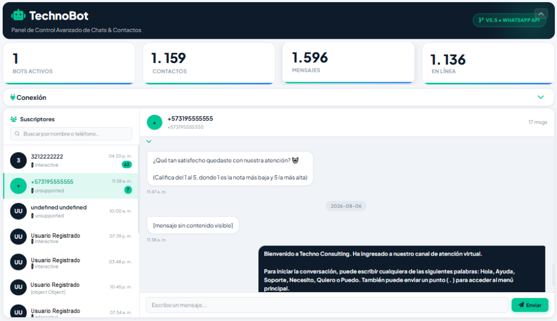Click the 2026-08-06 date separator

coord(346,206)
